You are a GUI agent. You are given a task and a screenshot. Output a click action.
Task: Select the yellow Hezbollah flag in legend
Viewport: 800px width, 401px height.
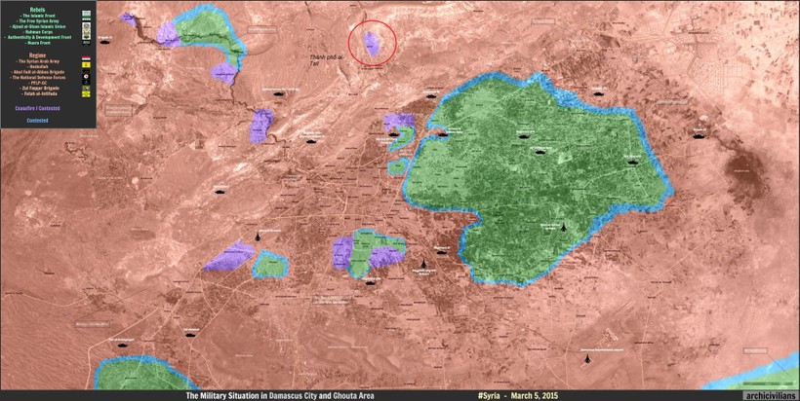(x=86, y=65)
